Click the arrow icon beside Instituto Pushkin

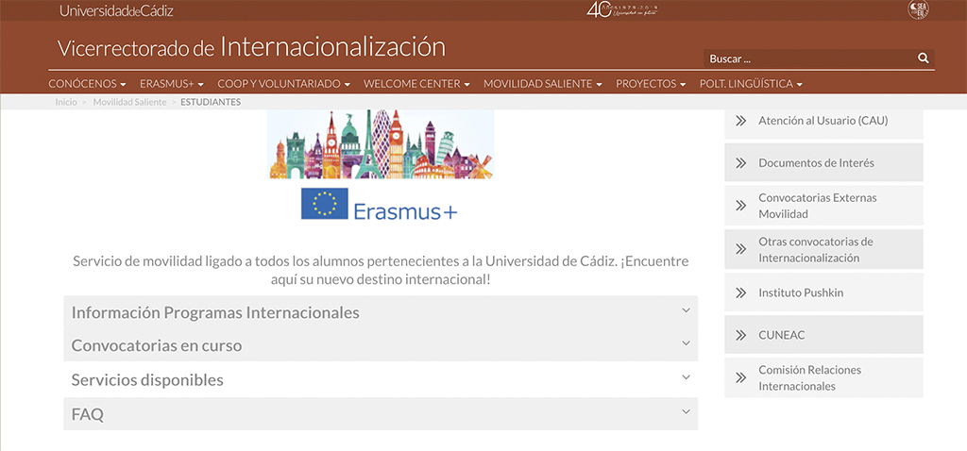click(740, 292)
